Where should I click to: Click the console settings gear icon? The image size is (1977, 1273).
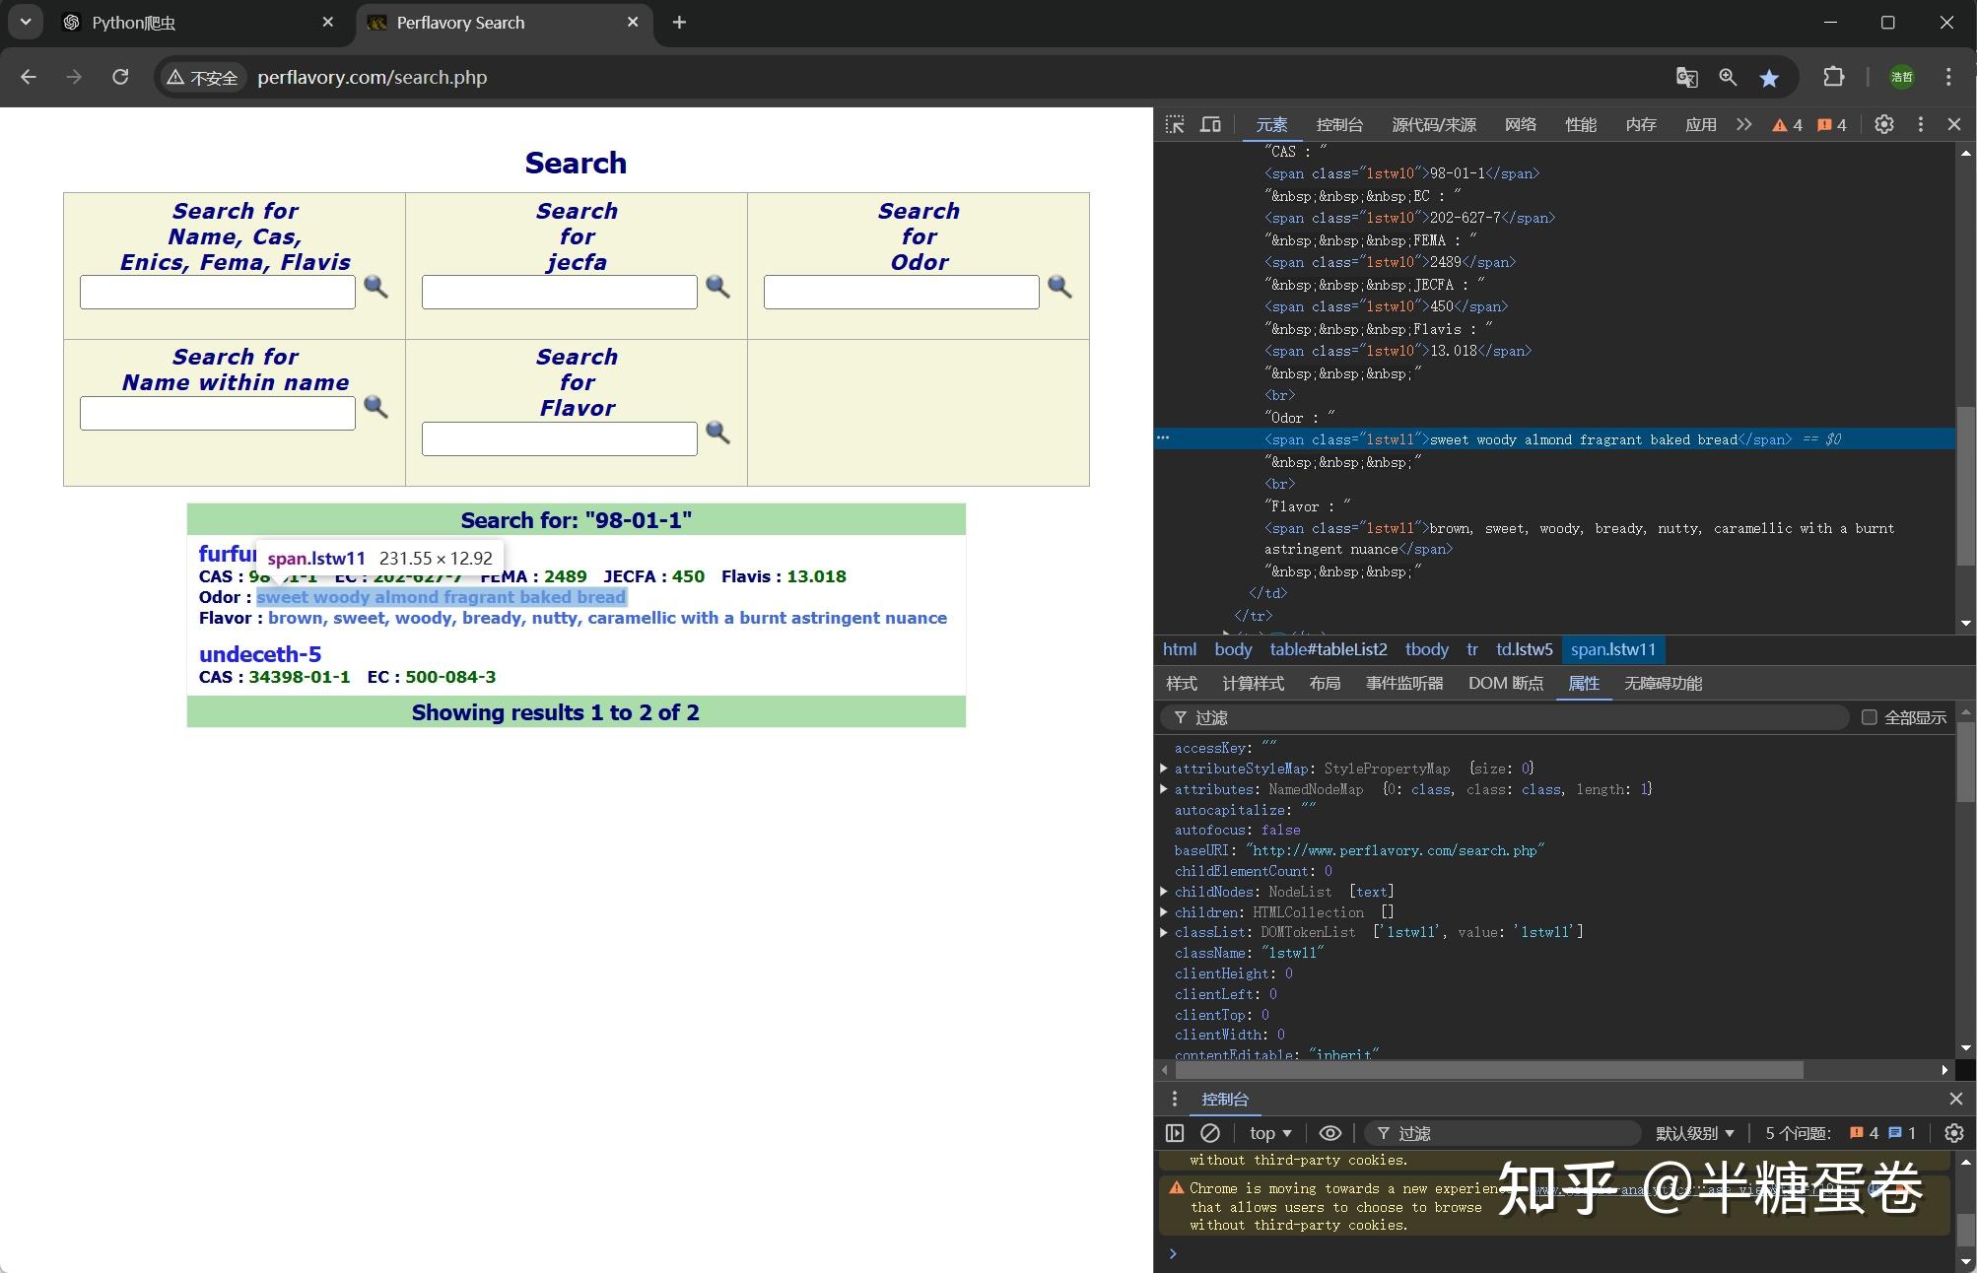(x=1954, y=1132)
